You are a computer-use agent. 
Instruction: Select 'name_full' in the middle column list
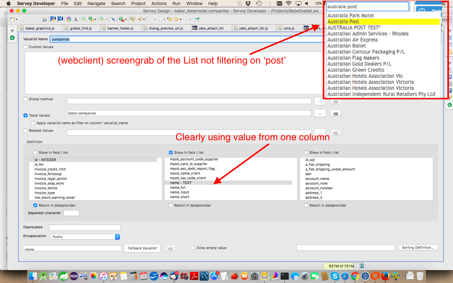point(178,187)
